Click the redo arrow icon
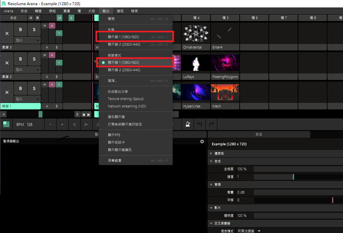Screen dimensions: 343x233 click(212, 125)
